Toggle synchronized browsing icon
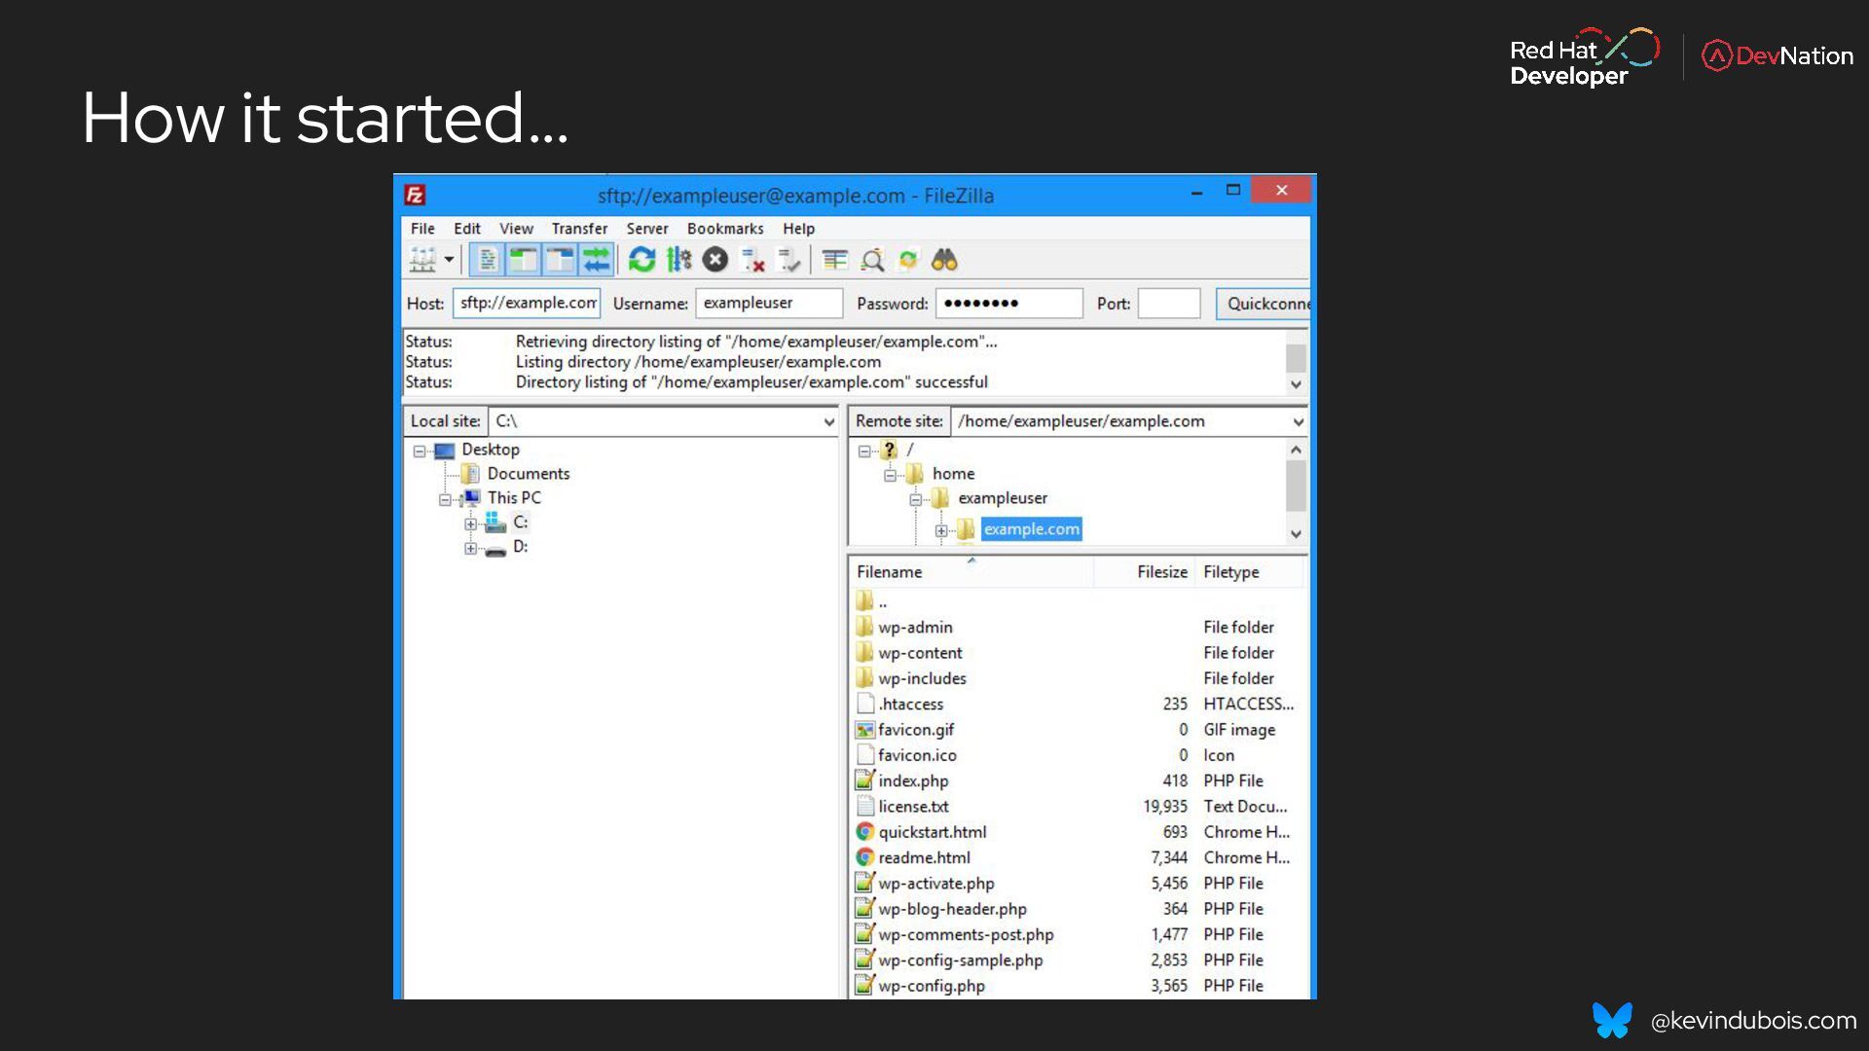This screenshot has width=1869, height=1051. click(908, 260)
